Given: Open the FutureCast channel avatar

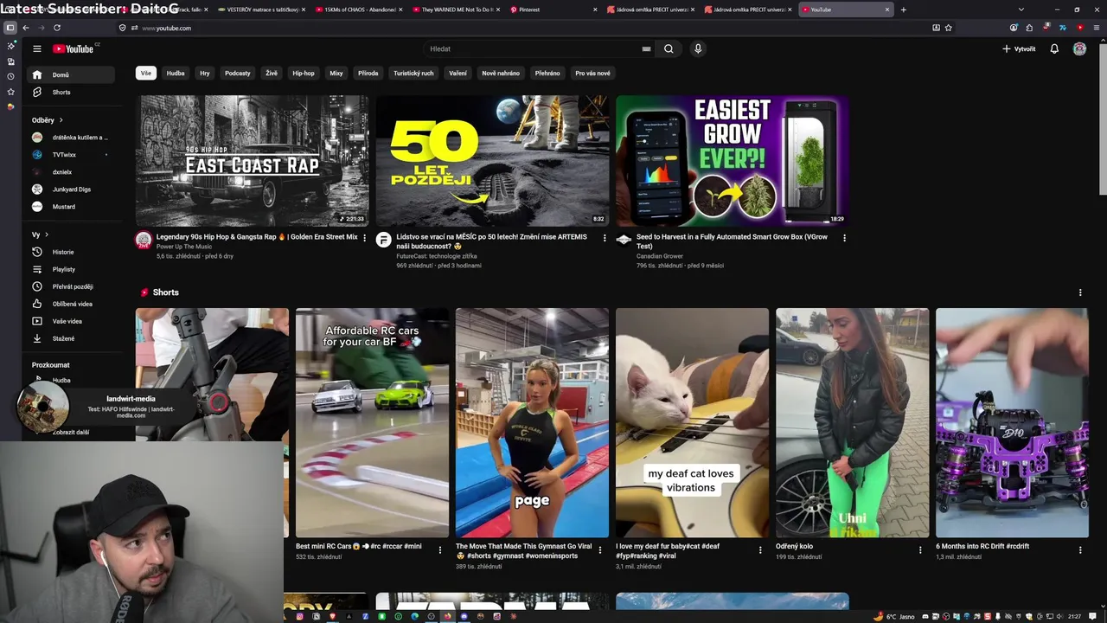Looking at the screenshot, I should (383, 240).
